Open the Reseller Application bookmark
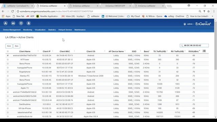217x122 pixels. point(47,16)
